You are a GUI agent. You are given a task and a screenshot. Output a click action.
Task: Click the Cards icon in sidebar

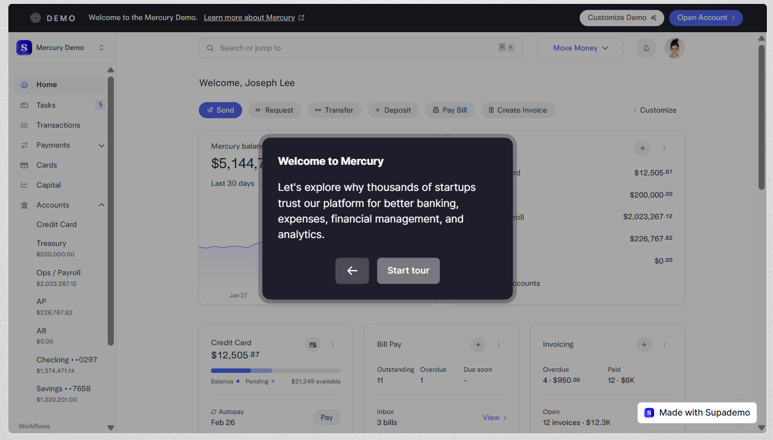pos(24,165)
